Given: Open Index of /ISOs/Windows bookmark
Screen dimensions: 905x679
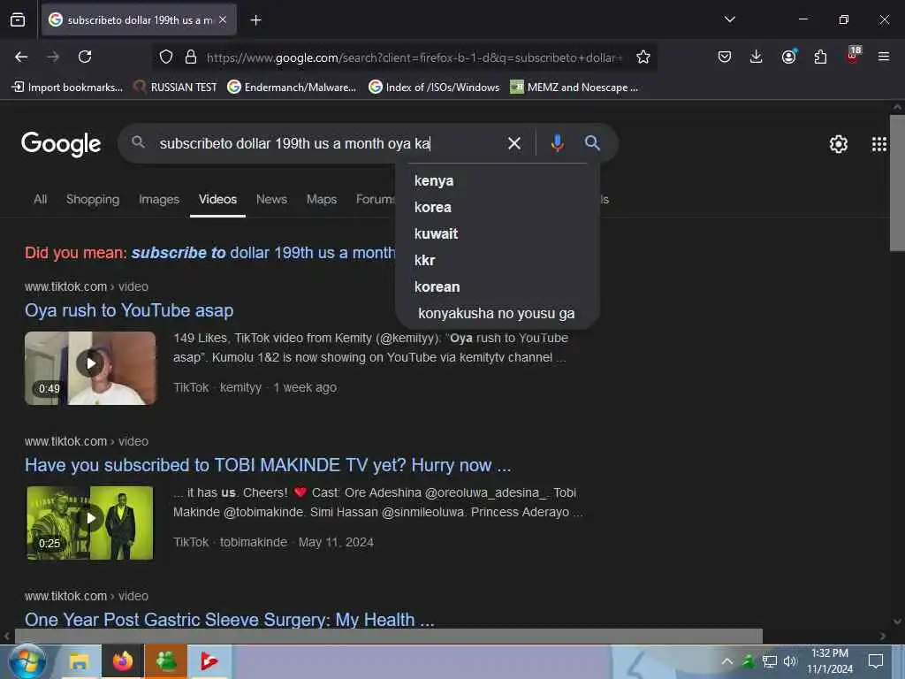Looking at the screenshot, I should 434,88.
